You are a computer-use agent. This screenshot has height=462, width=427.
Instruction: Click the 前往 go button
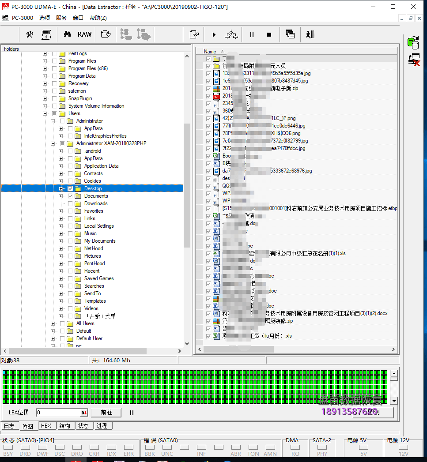[x=106, y=413]
